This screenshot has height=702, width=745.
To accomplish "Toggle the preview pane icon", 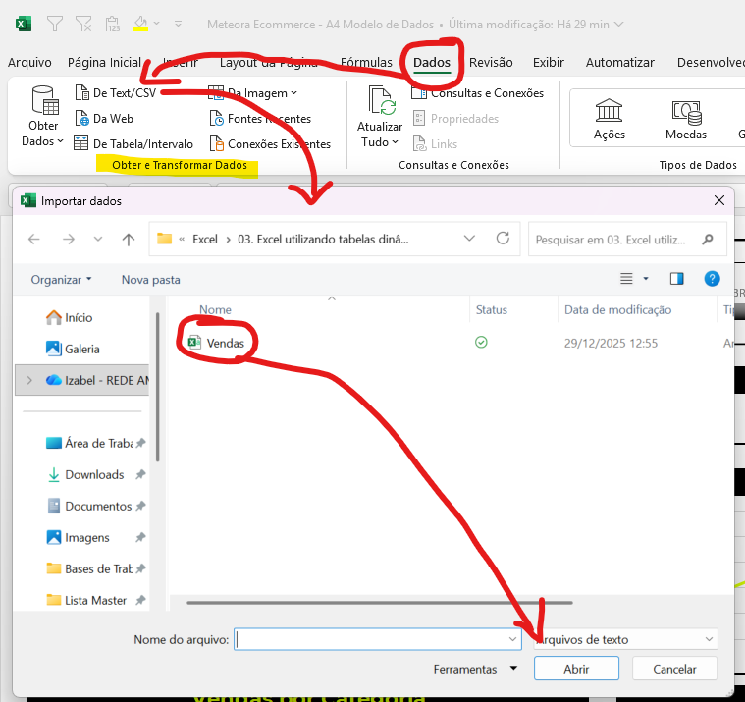I will tap(676, 279).
